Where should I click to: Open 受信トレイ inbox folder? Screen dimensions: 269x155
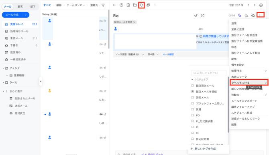pyautogui.click(x=20, y=24)
